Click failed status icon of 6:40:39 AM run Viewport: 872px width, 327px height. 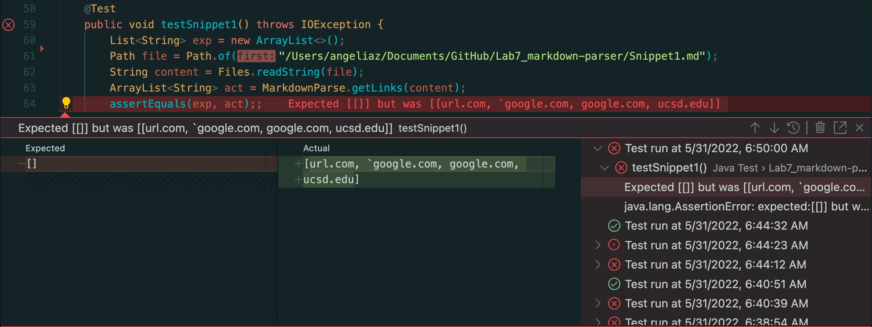pyautogui.click(x=614, y=303)
